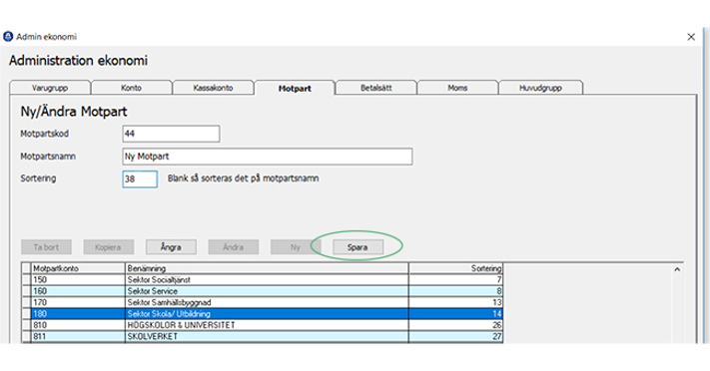710x371 pixels.
Task: Click the table scrollbar up arrow
Action: click(677, 269)
